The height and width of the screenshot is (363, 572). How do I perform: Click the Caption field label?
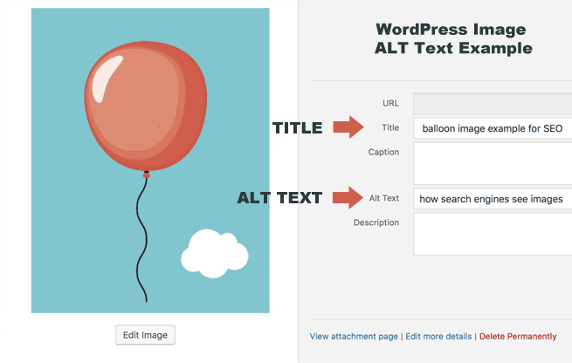[383, 152]
